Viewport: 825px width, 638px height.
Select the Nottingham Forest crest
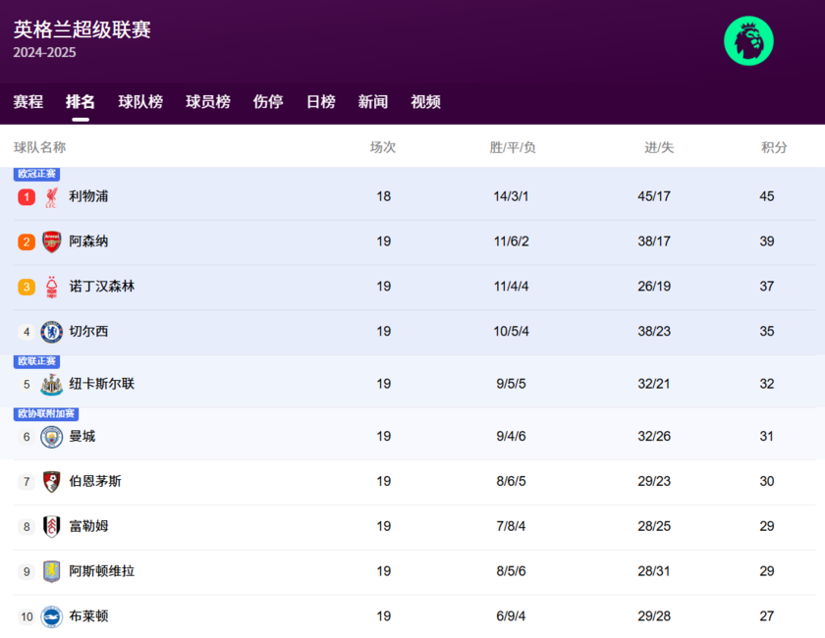[x=50, y=287]
